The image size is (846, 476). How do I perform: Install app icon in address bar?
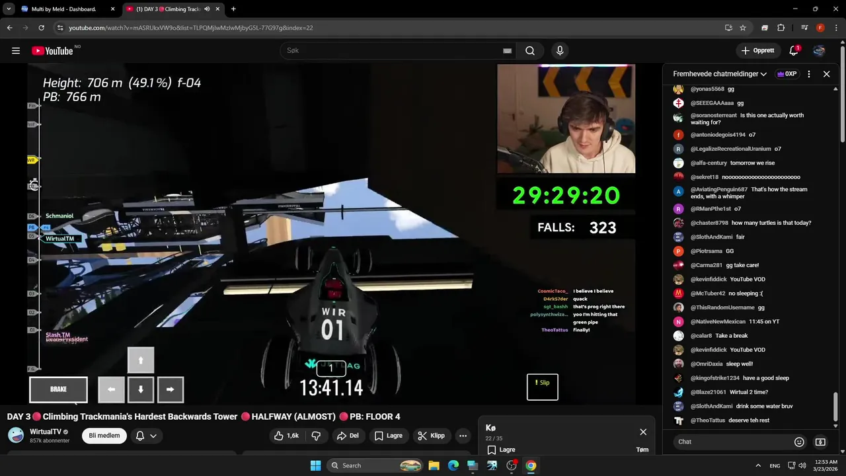coord(728,28)
